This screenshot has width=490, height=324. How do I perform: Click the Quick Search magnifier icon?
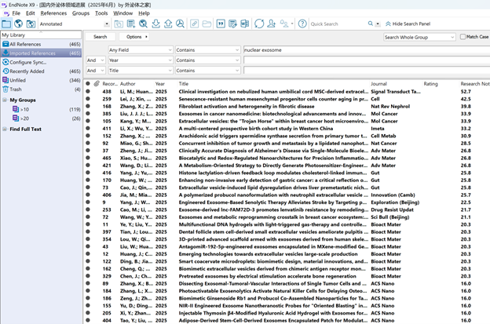pos(371,24)
